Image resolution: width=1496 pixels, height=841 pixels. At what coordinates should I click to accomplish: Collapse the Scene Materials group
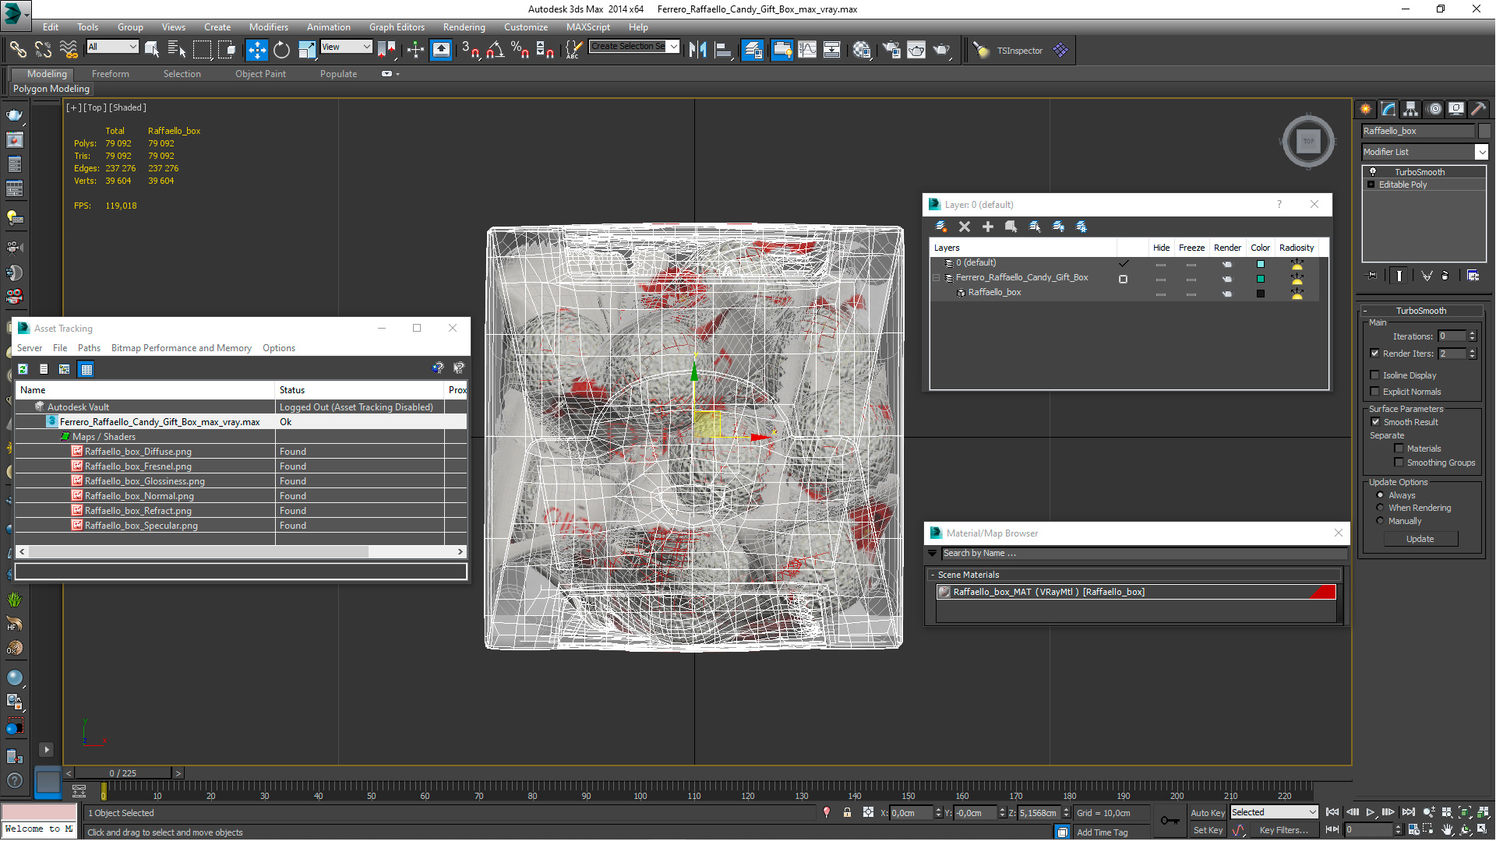(933, 575)
